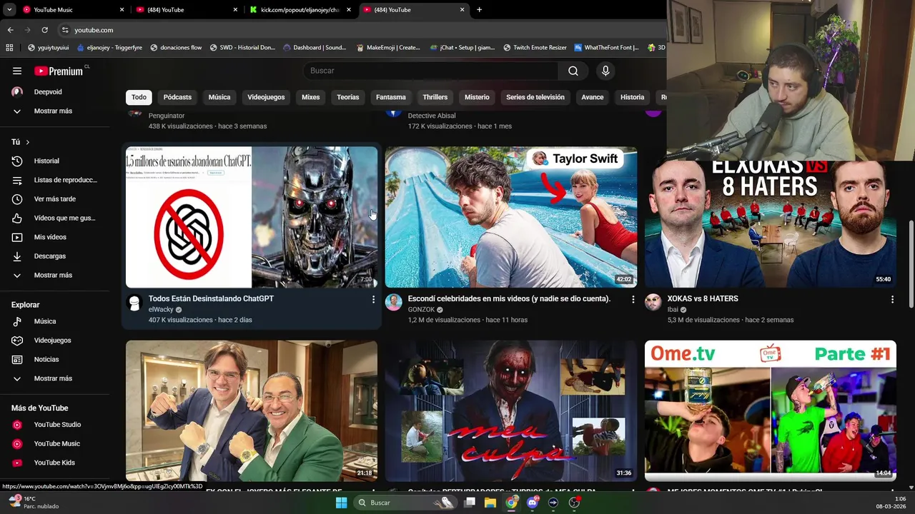Select the Historia filter chip
This screenshot has height=514, width=915.
click(x=632, y=97)
